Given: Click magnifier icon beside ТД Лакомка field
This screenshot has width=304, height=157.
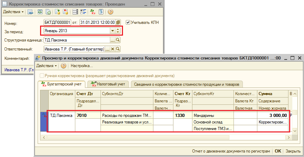Looking at the screenshot, I should (118, 40).
